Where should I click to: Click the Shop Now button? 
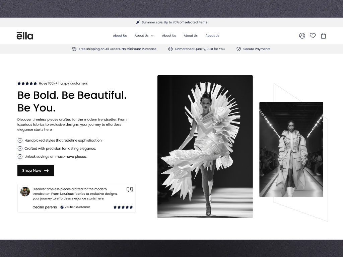36,170
